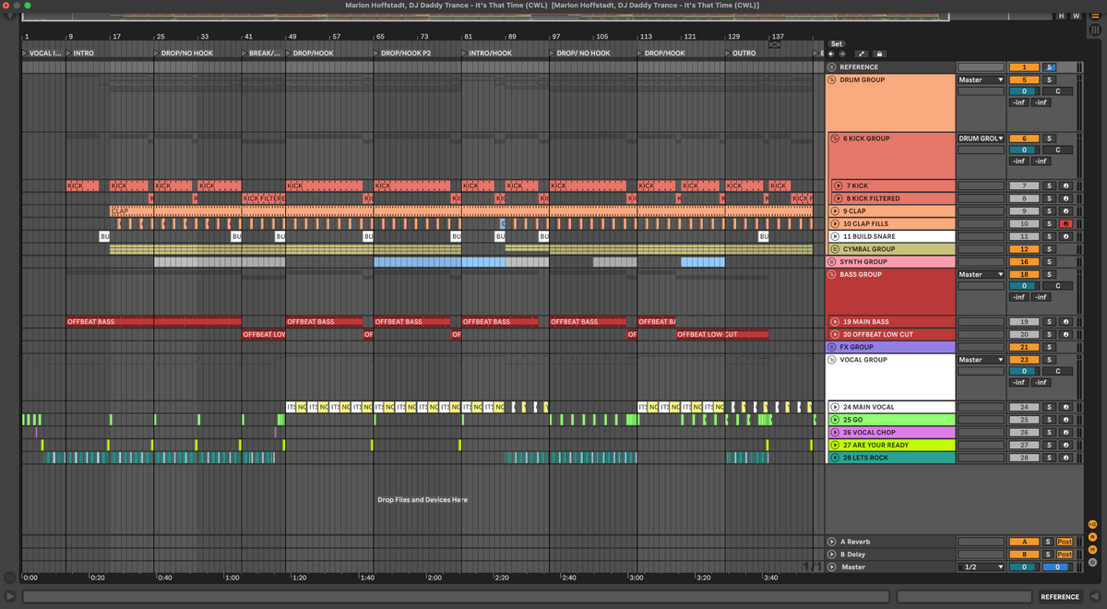Open the DRUM GROUP output routing dropdown
The height and width of the screenshot is (609, 1107).
[x=981, y=80]
